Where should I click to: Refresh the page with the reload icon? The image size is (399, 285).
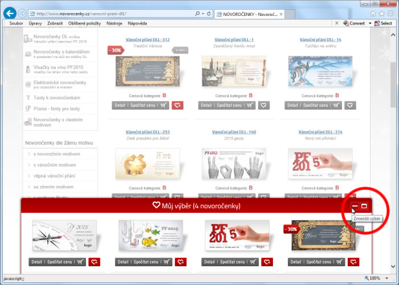click(x=209, y=14)
